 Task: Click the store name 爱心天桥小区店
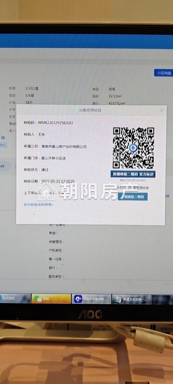[53, 158]
